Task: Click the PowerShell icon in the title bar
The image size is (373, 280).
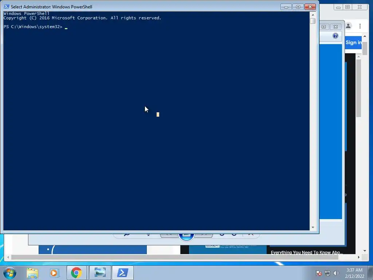Action: pyautogui.click(x=7, y=7)
